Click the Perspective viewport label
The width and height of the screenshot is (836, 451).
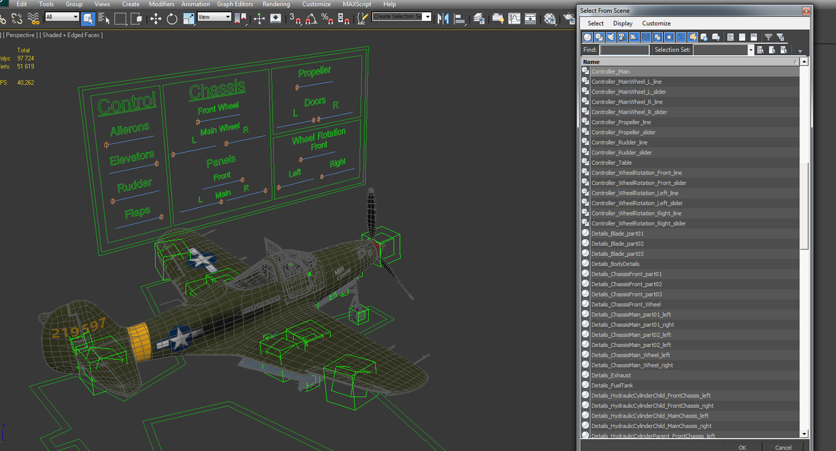(x=20, y=35)
